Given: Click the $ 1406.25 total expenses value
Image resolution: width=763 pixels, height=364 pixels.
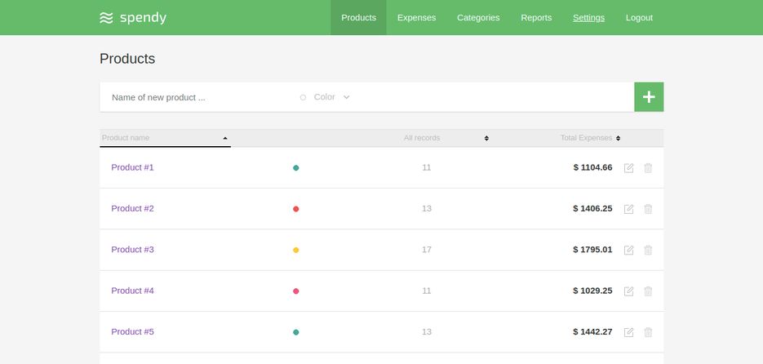Looking at the screenshot, I should point(592,208).
